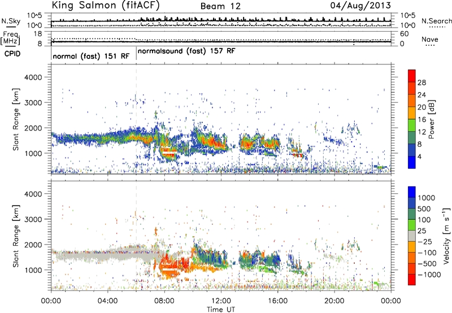
Task: Click the dark blue bottom of power color bar
Action: coord(412,162)
